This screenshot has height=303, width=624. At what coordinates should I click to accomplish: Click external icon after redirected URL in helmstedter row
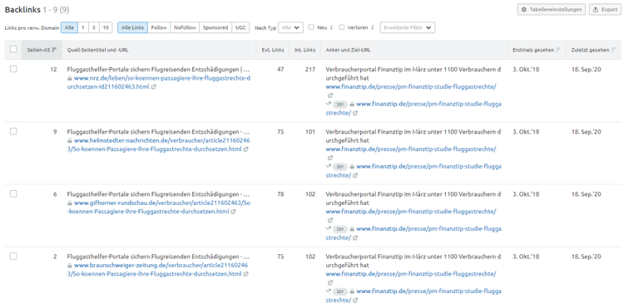pyautogui.click(x=355, y=175)
